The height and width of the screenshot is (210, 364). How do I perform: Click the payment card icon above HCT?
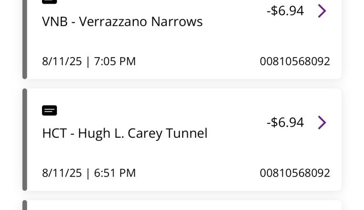coord(49,110)
